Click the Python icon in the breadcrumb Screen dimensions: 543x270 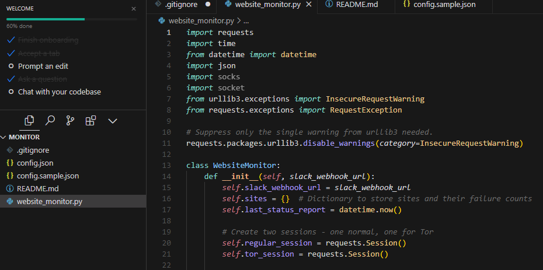(x=162, y=21)
